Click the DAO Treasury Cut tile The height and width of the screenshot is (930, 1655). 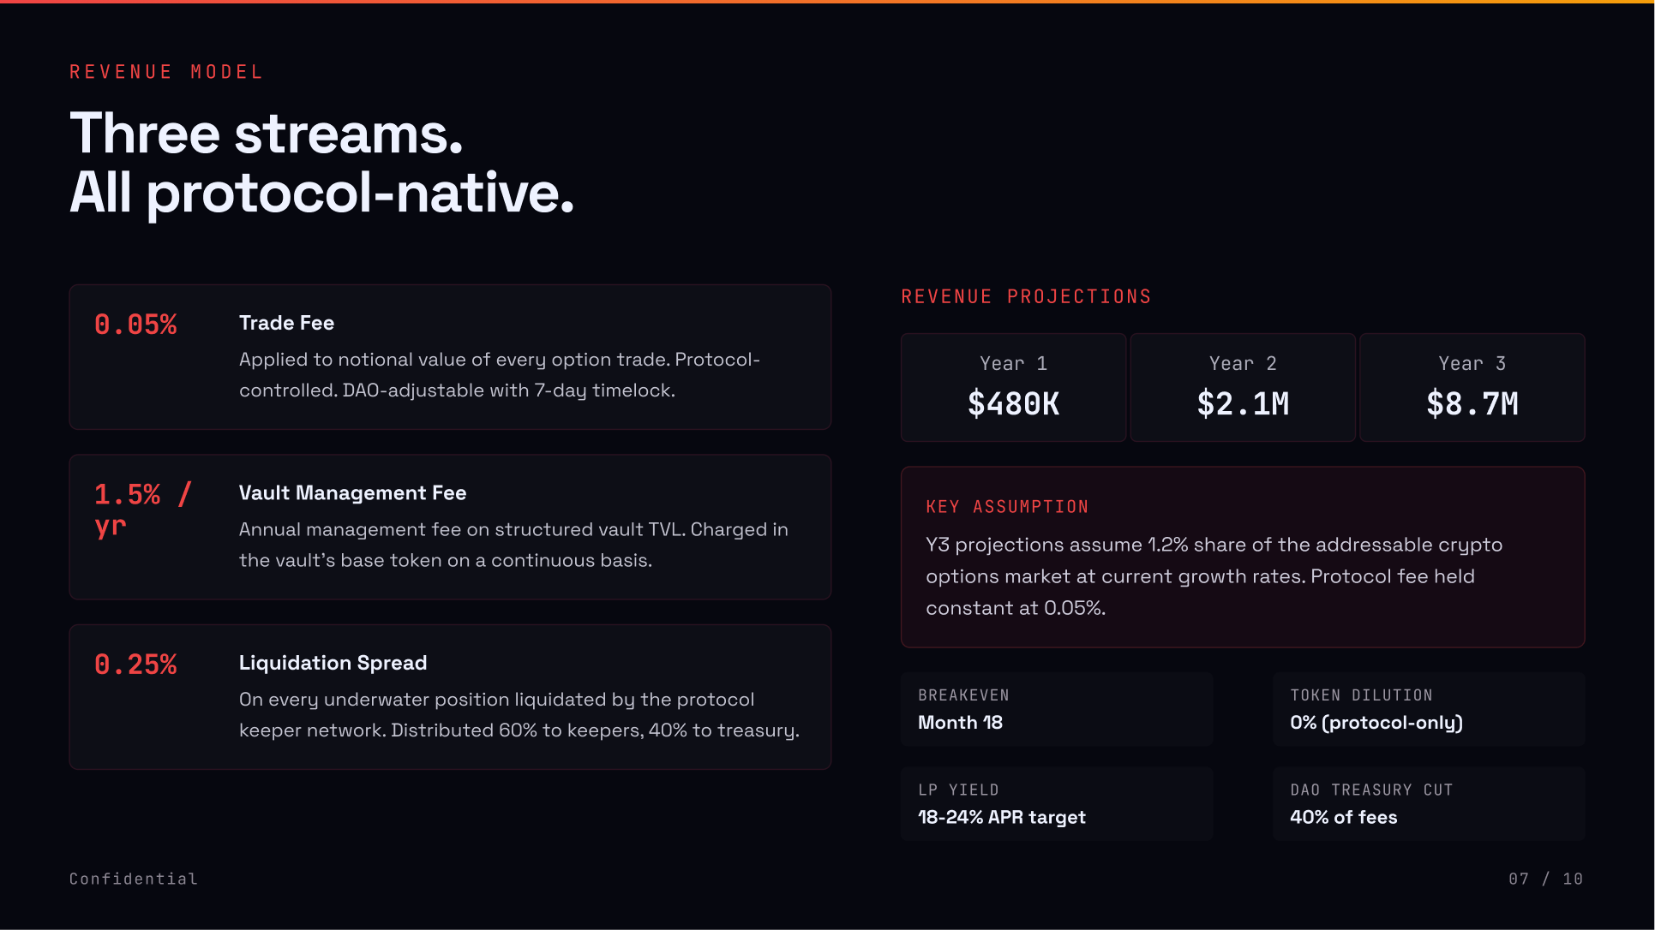(x=1428, y=804)
